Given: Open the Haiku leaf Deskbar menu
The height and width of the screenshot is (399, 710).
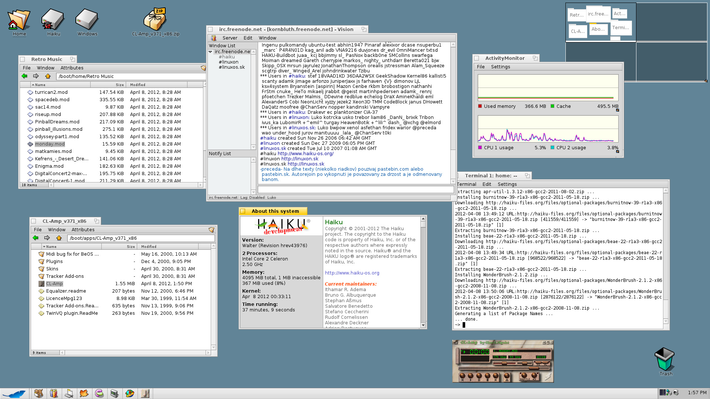Looking at the screenshot, I should [14, 393].
